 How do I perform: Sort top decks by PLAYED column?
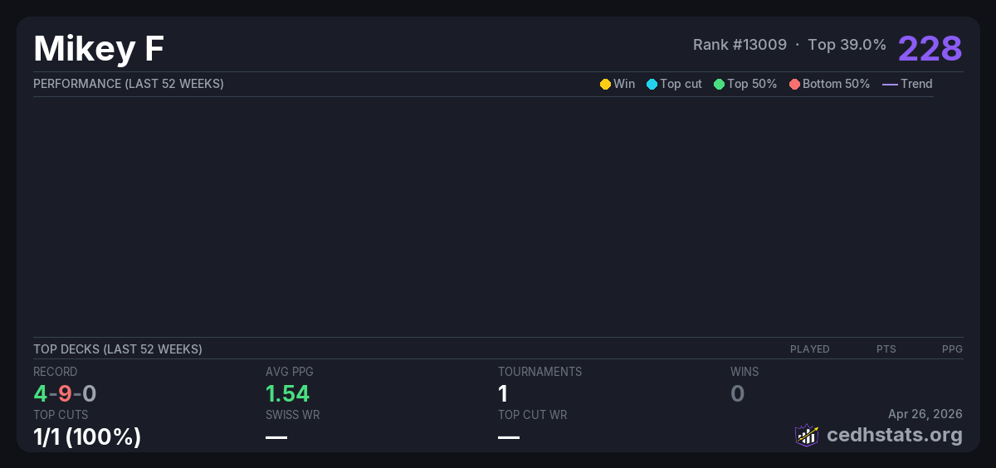click(x=809, y=349)
